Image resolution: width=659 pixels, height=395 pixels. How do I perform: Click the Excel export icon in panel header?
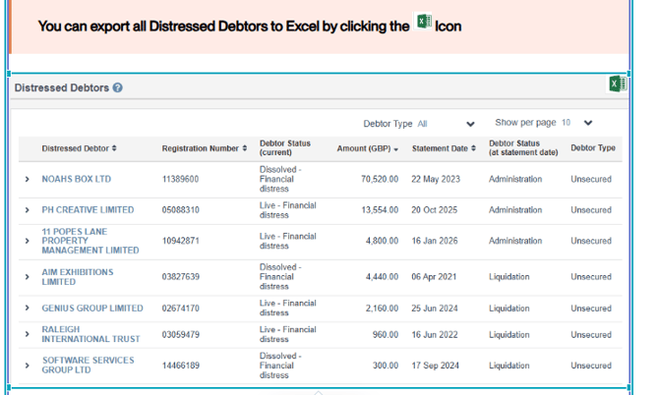617,84
